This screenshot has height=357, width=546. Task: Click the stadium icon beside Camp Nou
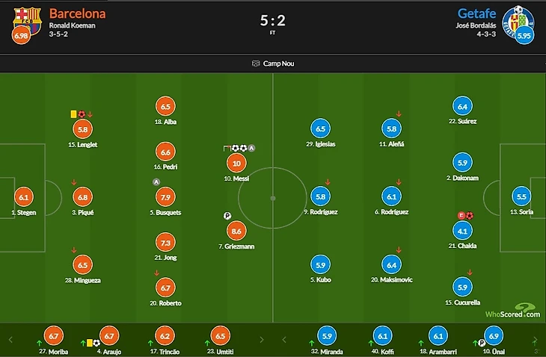point(256,63)
